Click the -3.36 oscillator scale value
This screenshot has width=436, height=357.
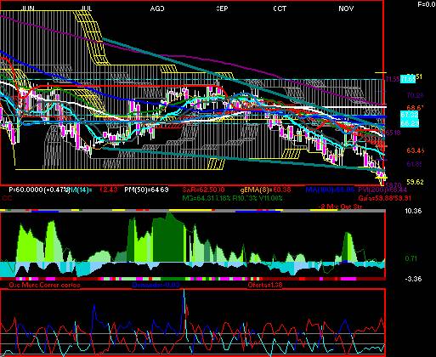point(413,279)
